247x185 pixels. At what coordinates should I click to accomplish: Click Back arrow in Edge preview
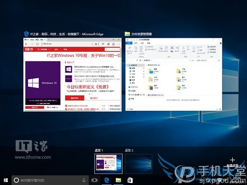(26, 44)
